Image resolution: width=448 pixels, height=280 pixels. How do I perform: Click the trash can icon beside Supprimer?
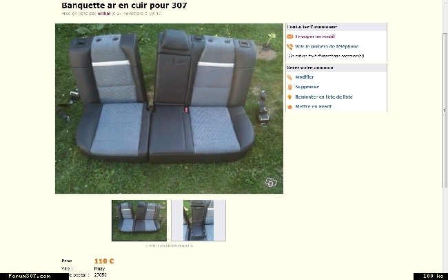pos(289,87)
